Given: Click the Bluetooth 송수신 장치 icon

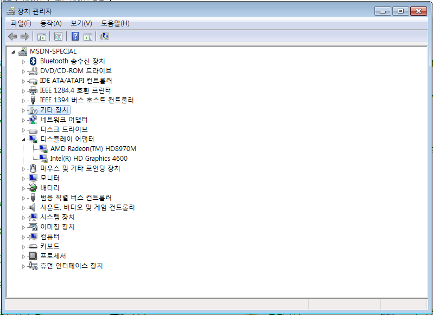Looking at the screenshot, I should point(33,61).
